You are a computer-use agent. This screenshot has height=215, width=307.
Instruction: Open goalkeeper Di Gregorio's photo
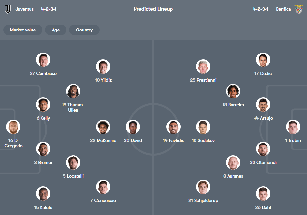pos(13,126)
